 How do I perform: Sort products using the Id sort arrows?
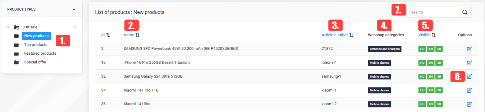tap(108, 35)
